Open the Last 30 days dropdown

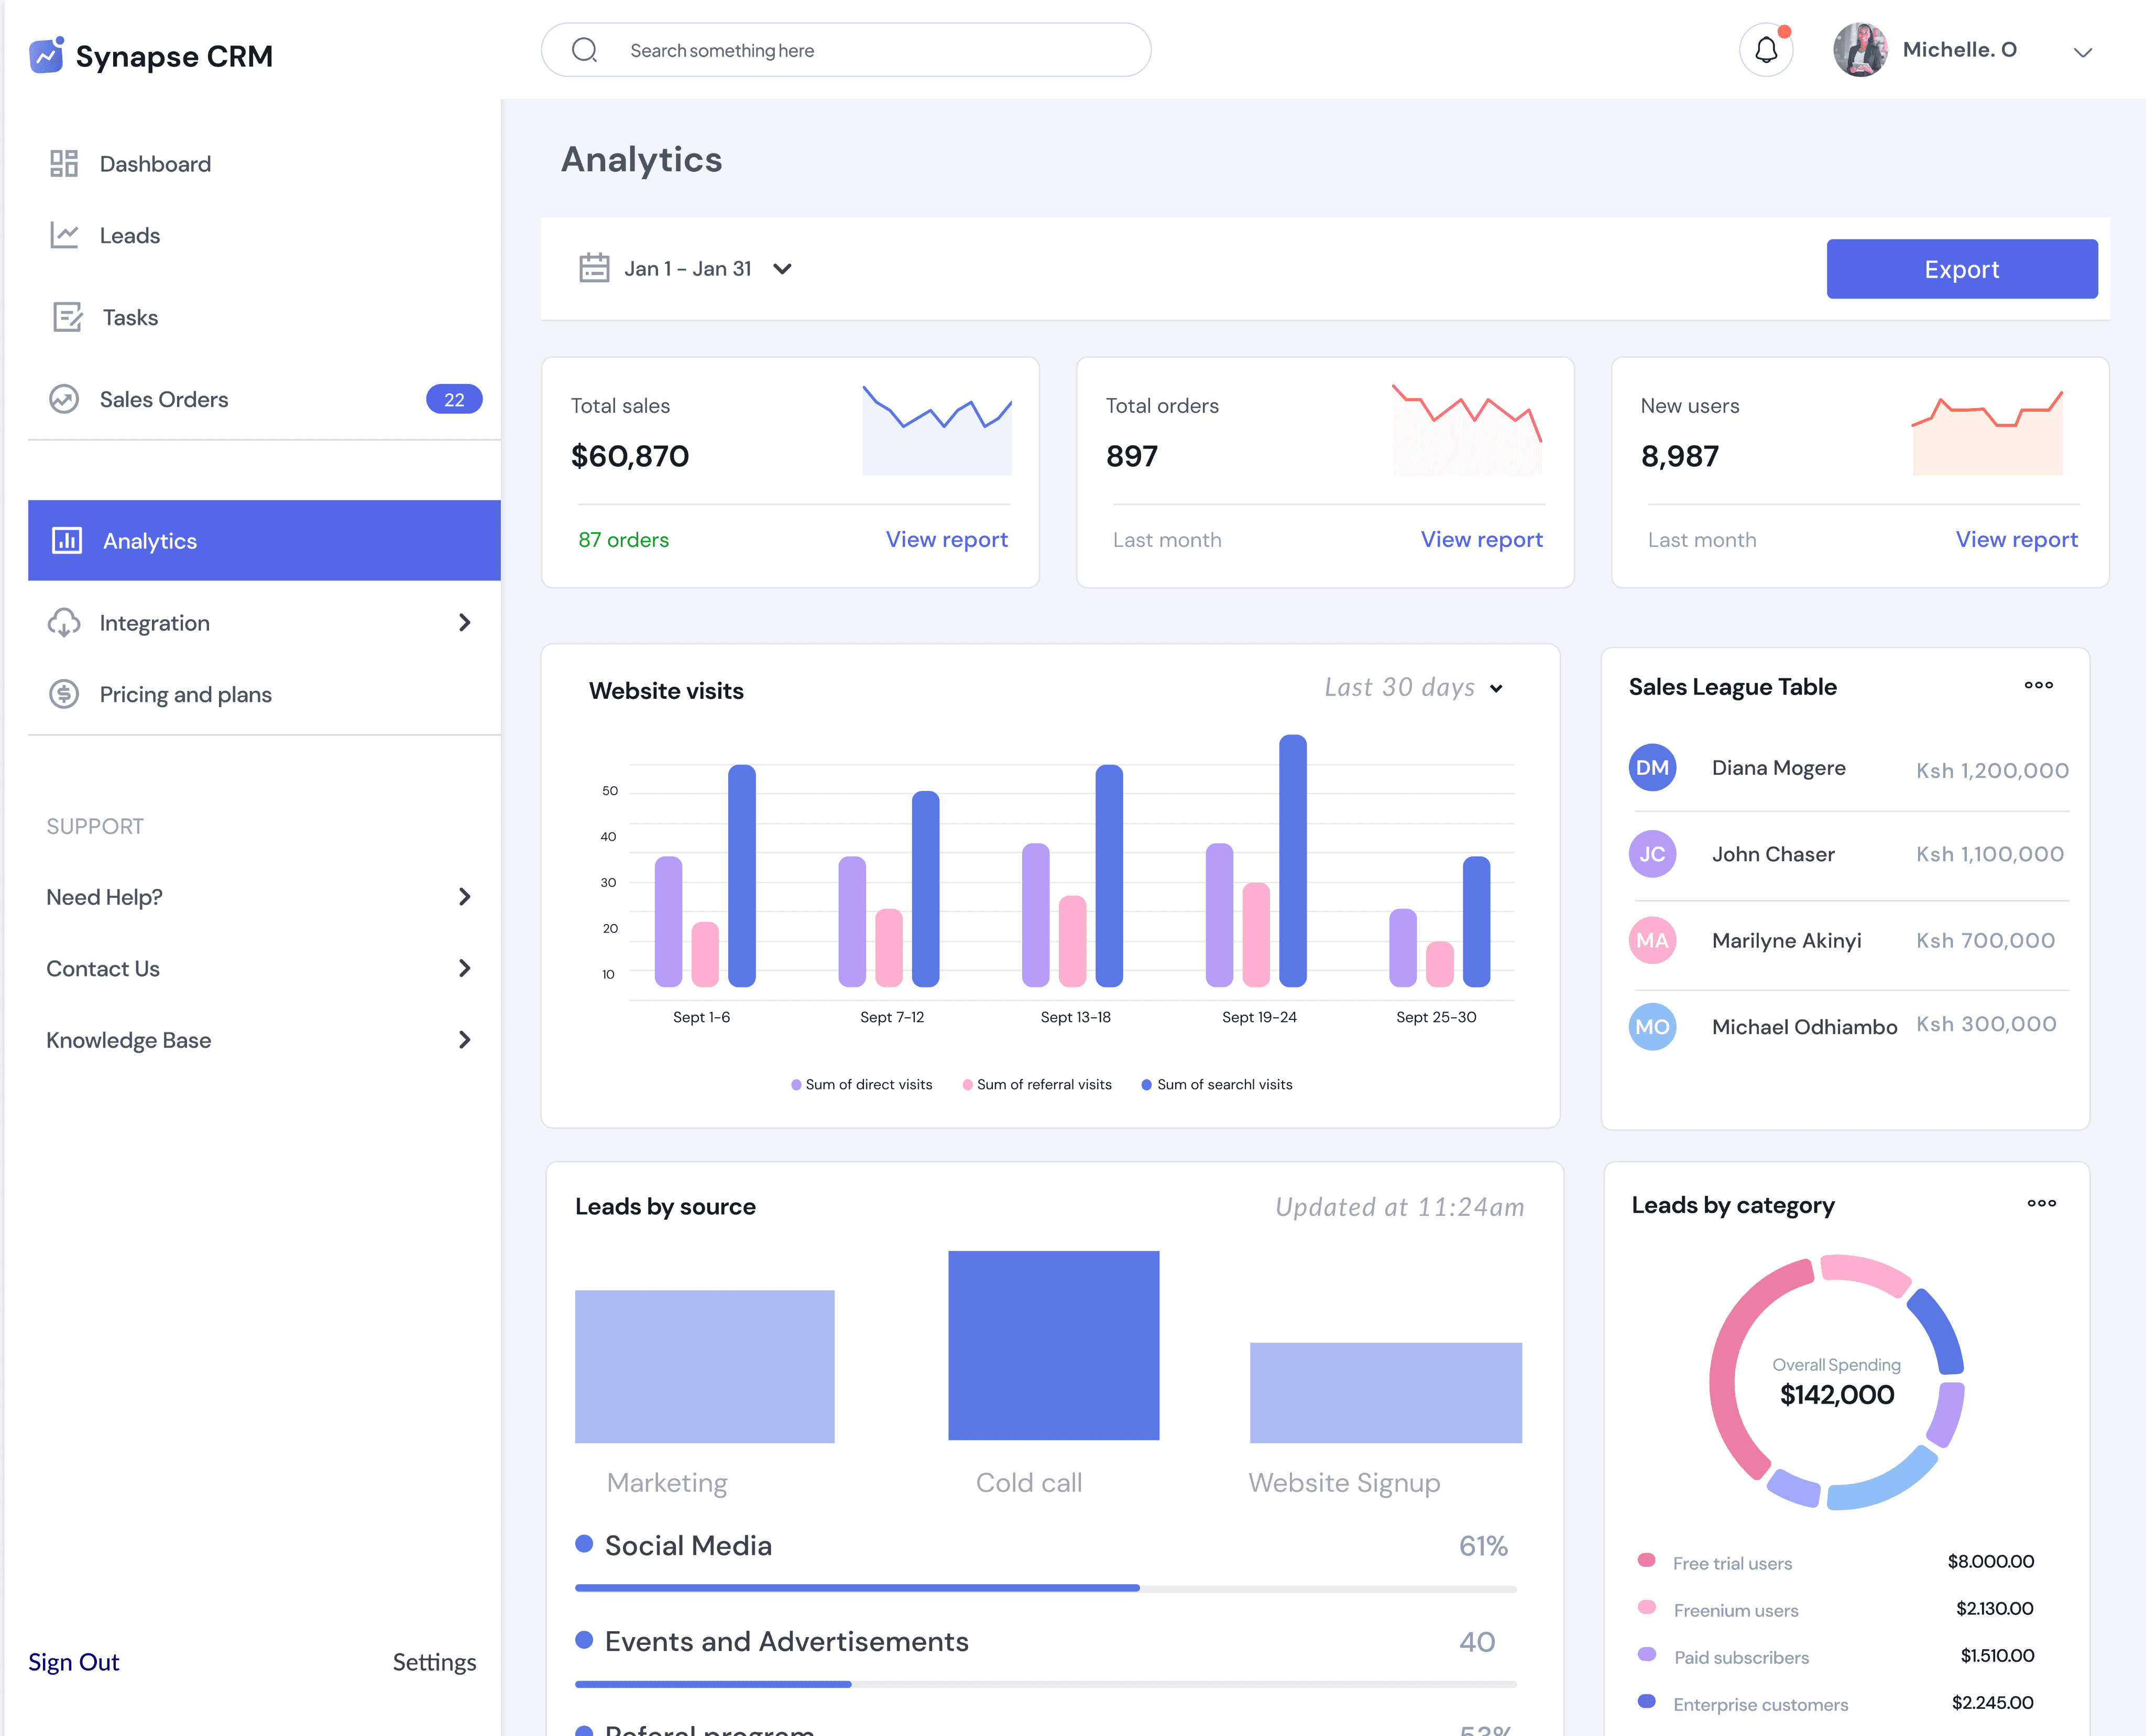click(x=1497, y=689)
